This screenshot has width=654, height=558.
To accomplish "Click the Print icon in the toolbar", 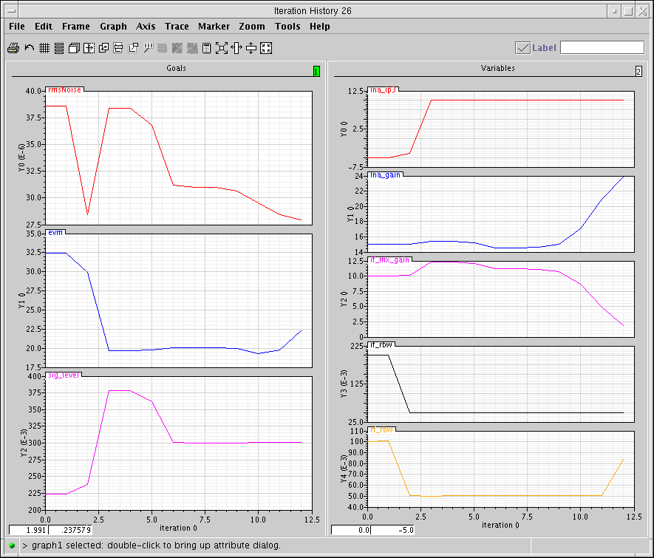I will [x=13, y=48].
